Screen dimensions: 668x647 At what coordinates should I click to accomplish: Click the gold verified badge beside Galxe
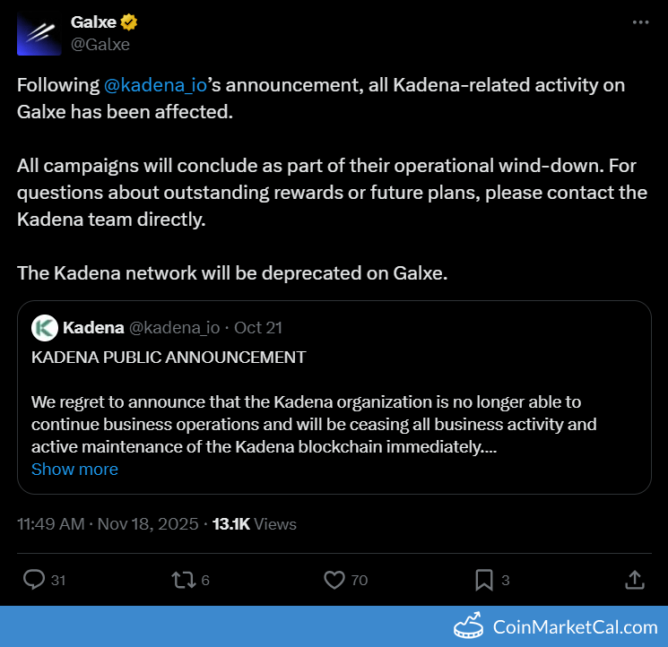pyautogui.click(x=129, y=22)
